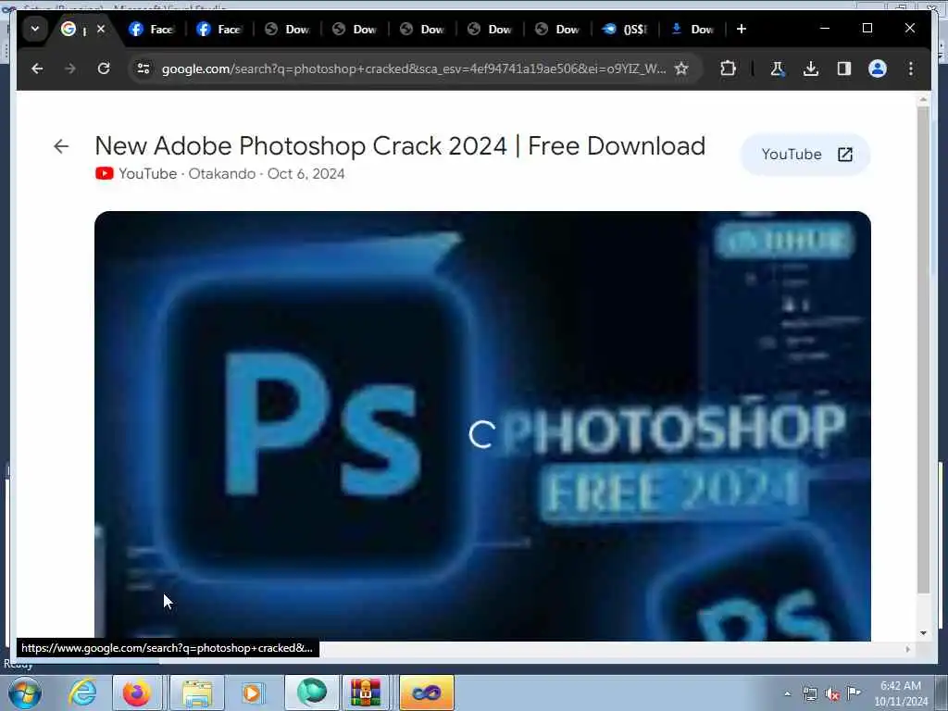
Task: Open the Extensions puzzle icon
Action: pyautogui.click(x=728, y=69)
